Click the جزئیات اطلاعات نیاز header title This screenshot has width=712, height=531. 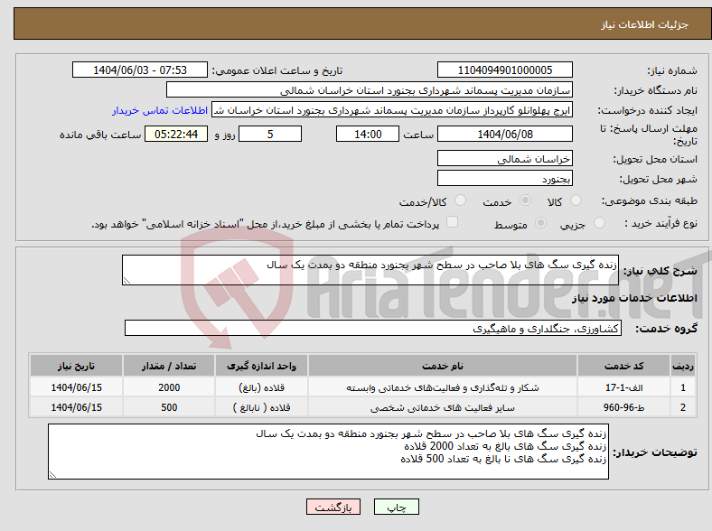point(644,24)
